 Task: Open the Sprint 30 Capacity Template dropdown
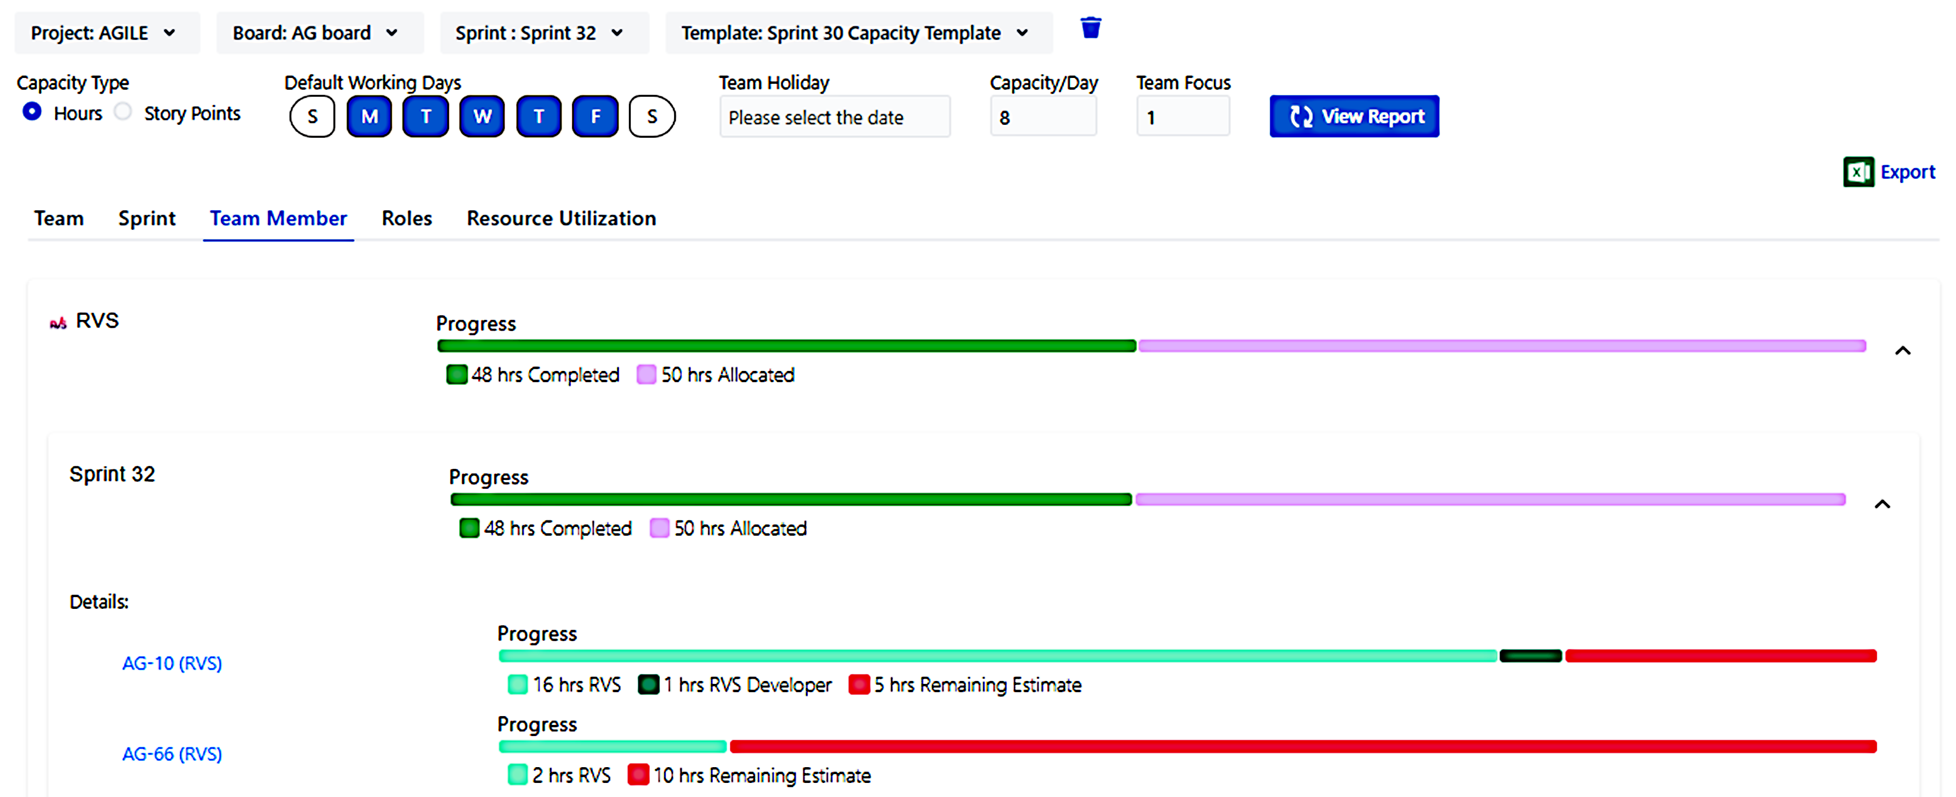pyautogui.click(x=858, y=33)
